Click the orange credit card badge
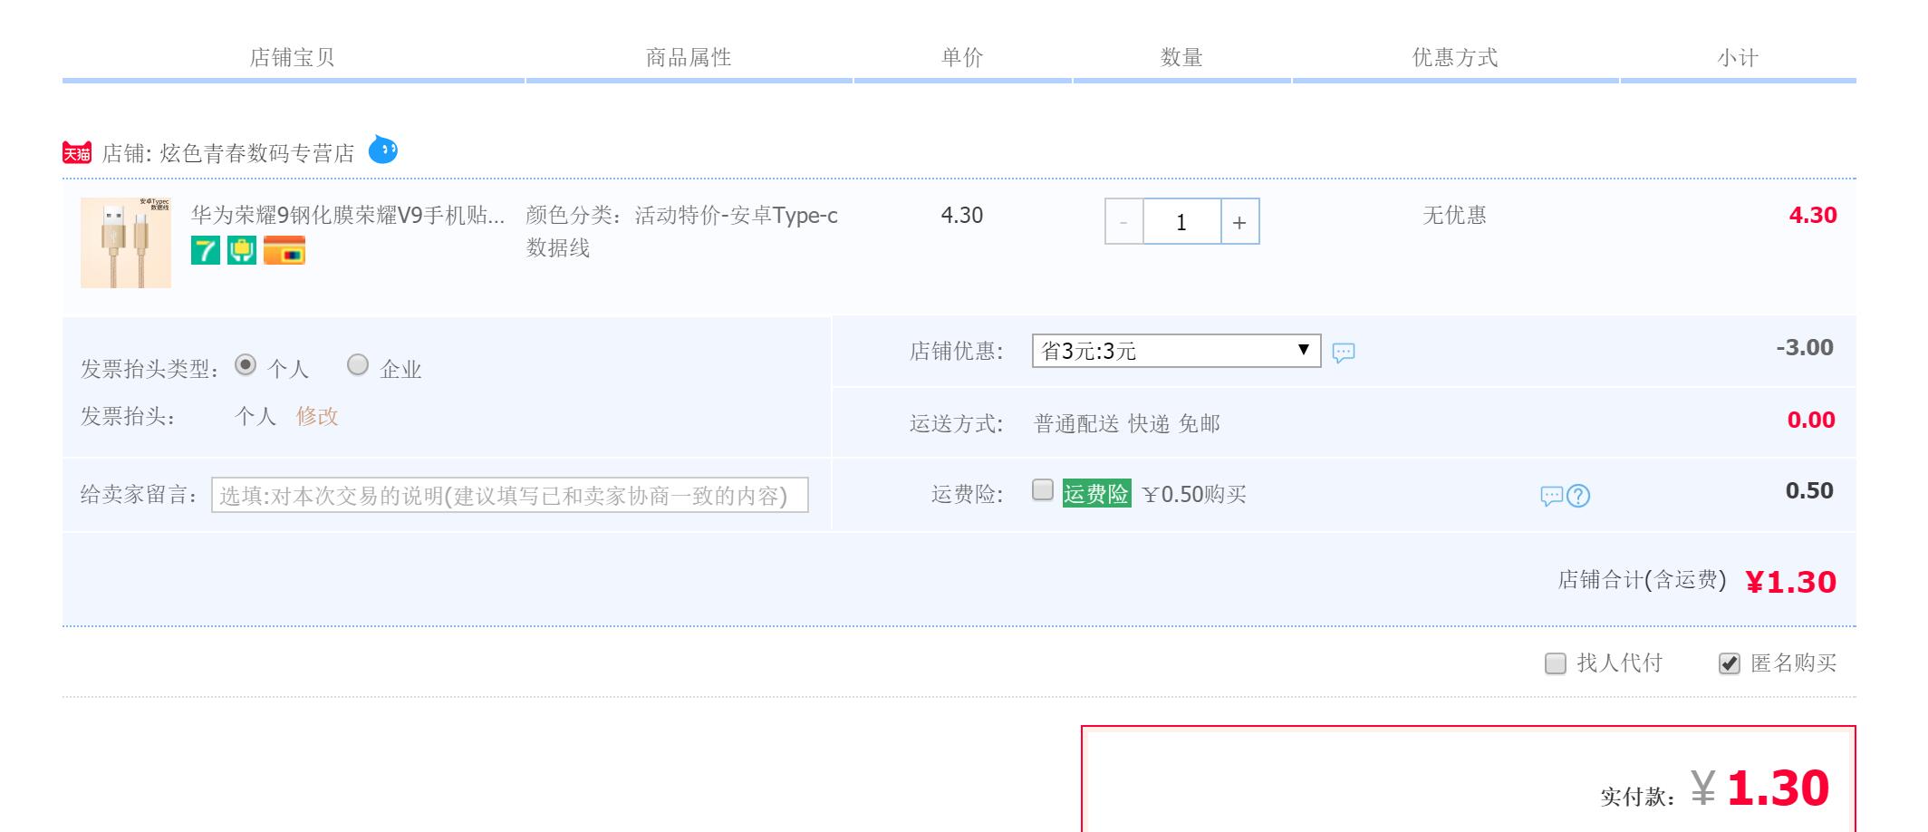This screenshot has height=832, width=1928. point(284,250)
